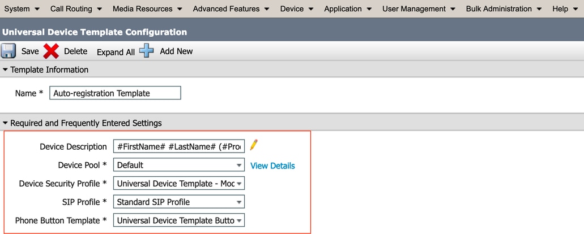This screenshot has height=234, width=584.
Task: Open the Device Security Profile dropdown
Action: click(x=179, y=183)
